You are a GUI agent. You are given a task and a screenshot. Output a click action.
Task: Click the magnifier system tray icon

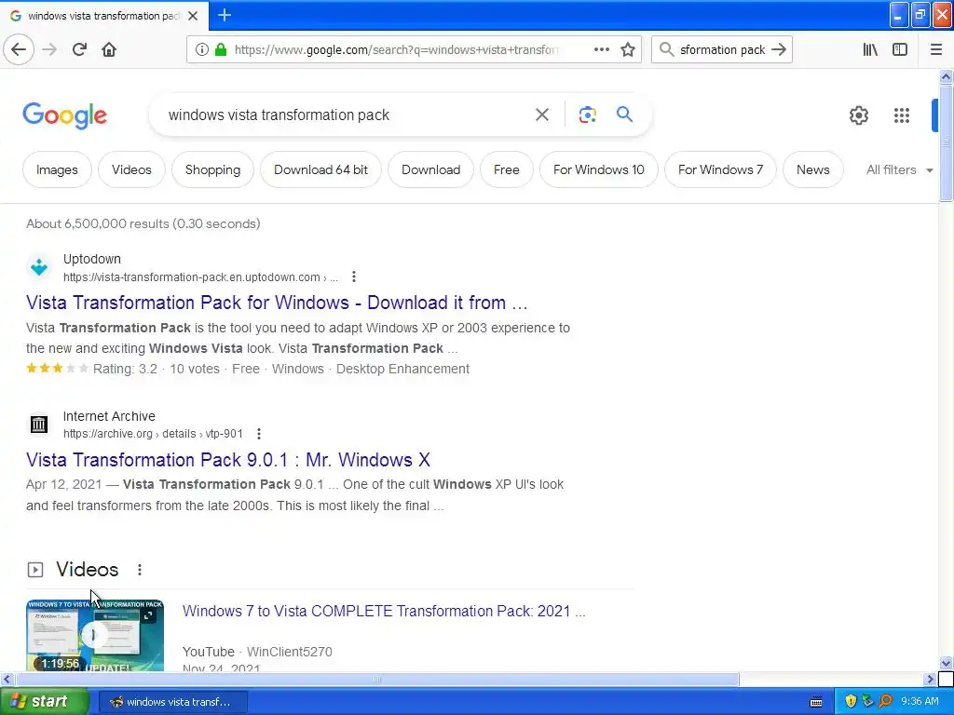(x=885, y=701)
